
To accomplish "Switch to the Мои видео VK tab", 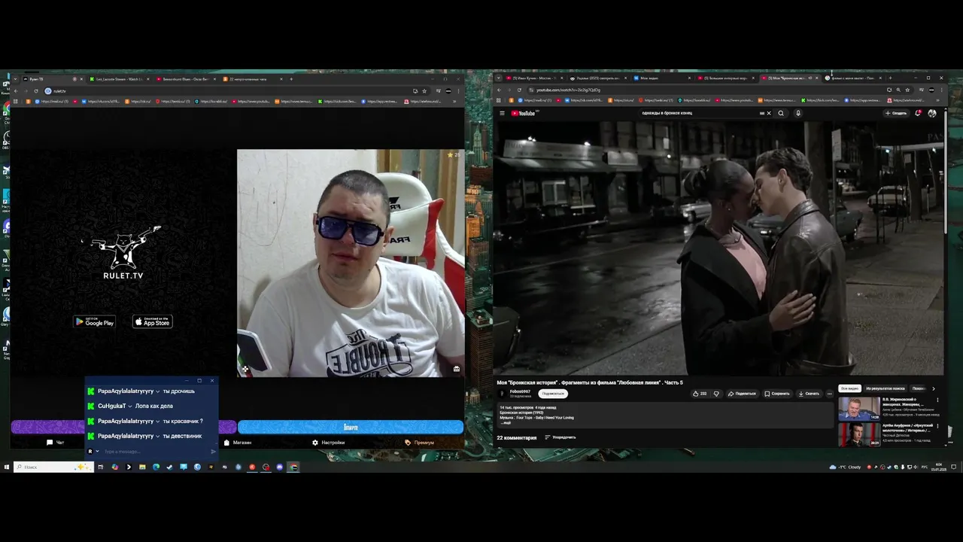I will (661, 78).
